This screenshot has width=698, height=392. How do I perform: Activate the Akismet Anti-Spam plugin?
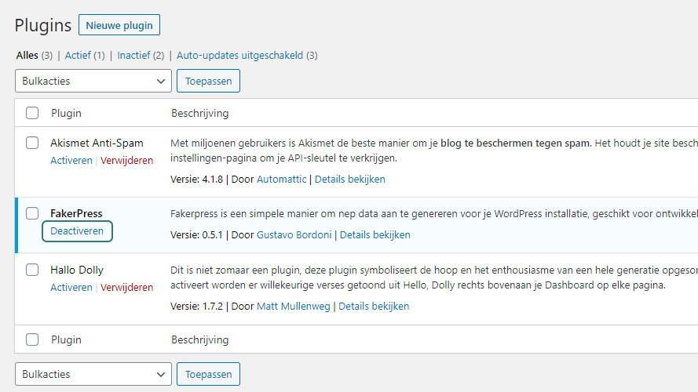tap(71, 160)
